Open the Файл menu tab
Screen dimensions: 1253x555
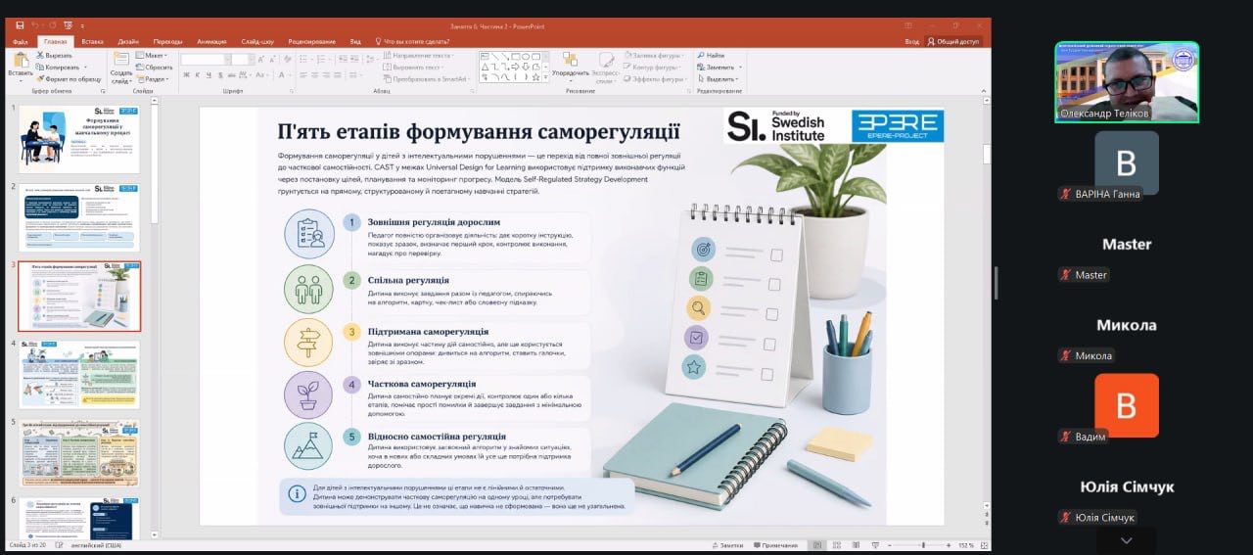point(21,42)
